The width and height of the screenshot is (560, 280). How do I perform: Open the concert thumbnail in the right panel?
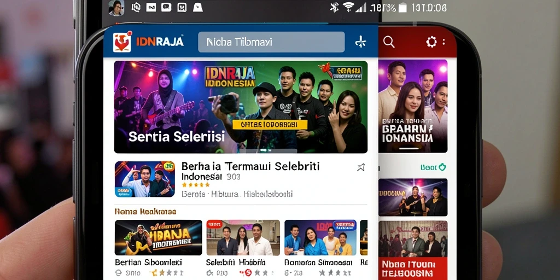413,197
